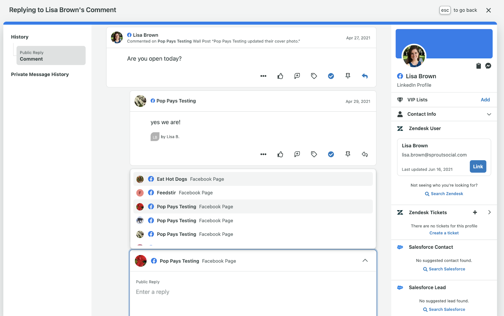Close the reply dialog with X
Image resolution: width=504 pixels, height=316 pixels.
coord(489,10)
